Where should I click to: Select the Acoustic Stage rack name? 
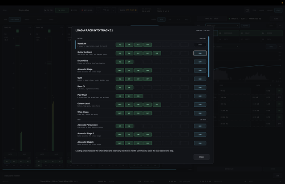coord(85,69)
